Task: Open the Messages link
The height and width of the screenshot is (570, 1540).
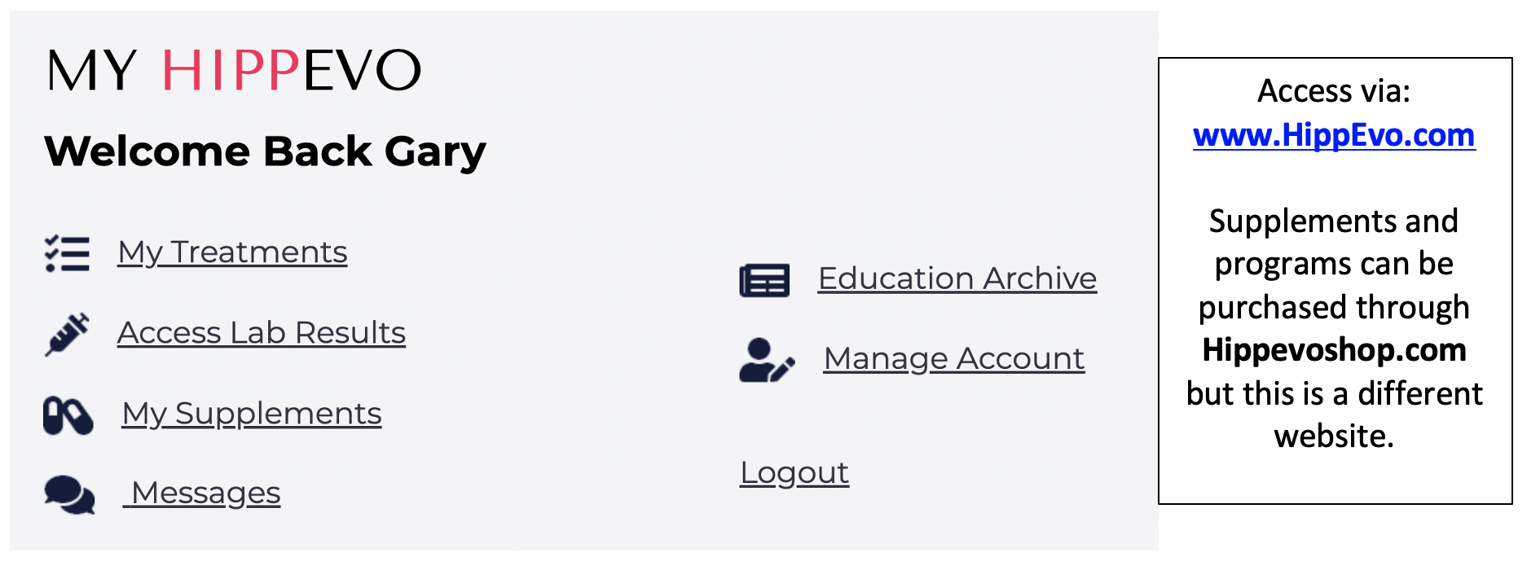Action: (202, 493)
